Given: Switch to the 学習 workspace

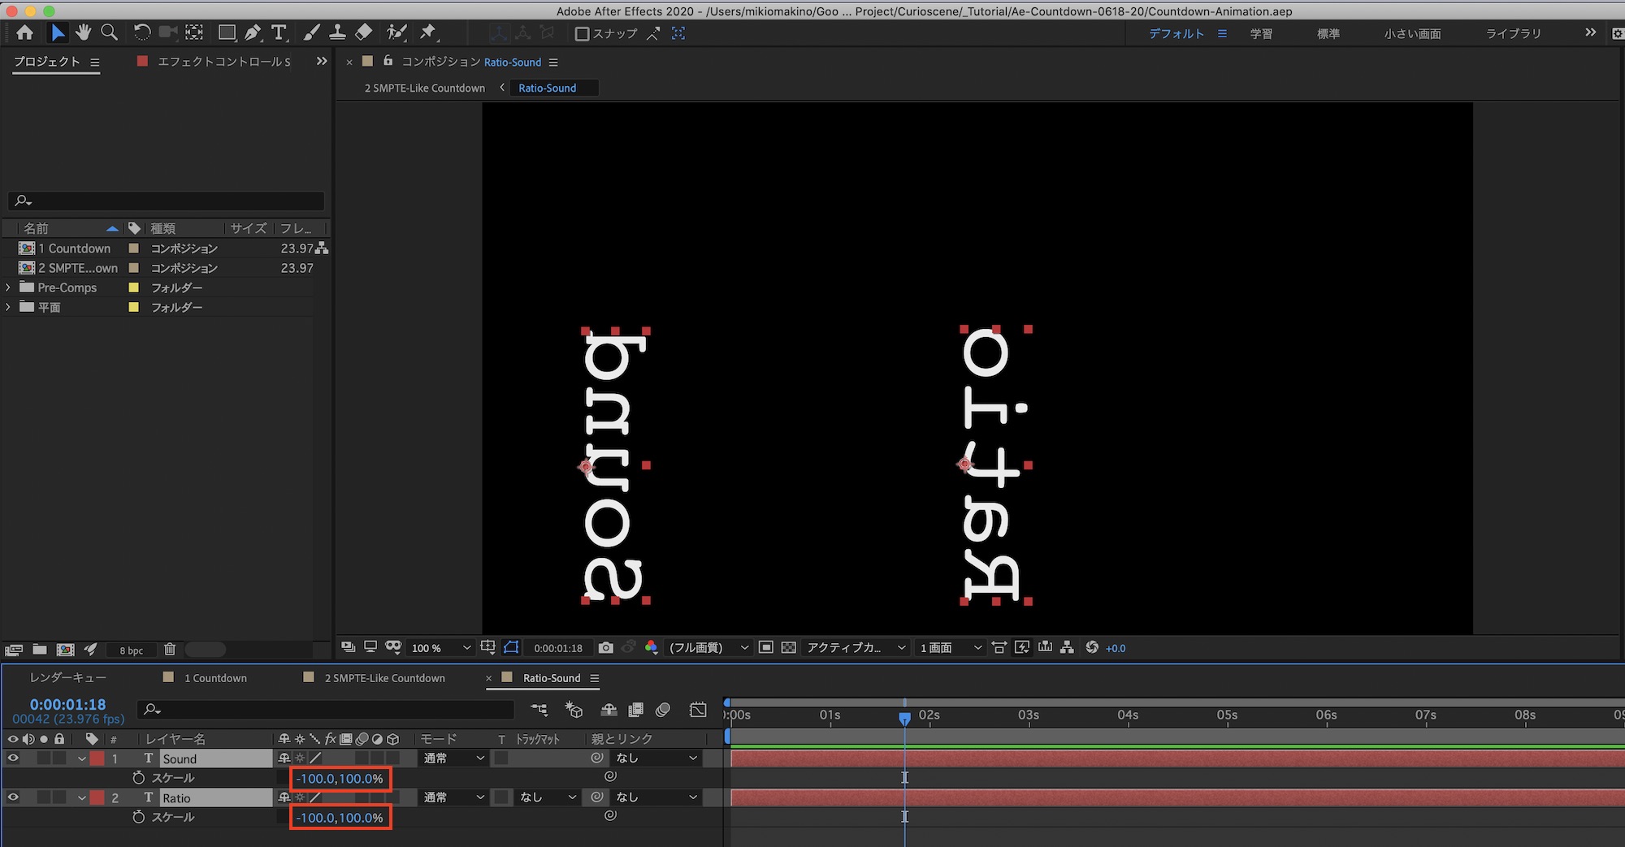Looking at the screenshot, I should [x=1261, y=33].
